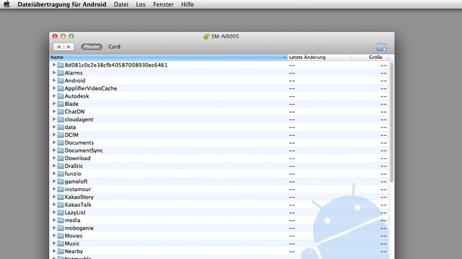Expand the data folder
The width and height of the screenshot is (462, 259).
pyautogui.click(x=54, y=127)
